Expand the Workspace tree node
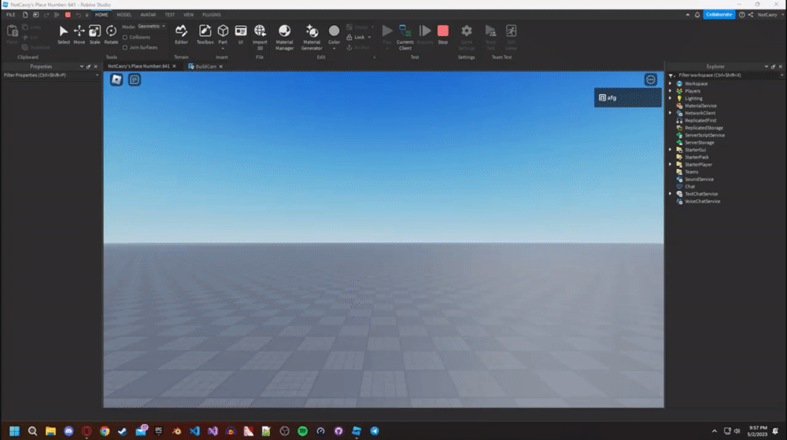The width and height of the screenshot is (787, 440). [x=670, y=84]
